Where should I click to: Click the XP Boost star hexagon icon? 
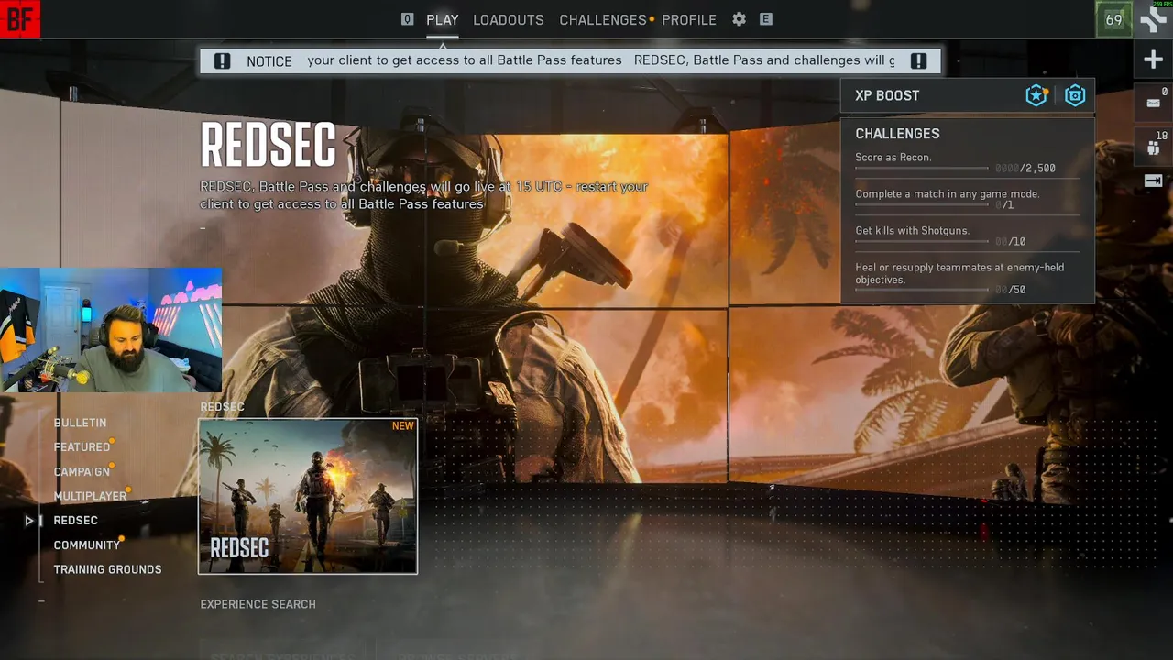click(x=1036, y=95)
